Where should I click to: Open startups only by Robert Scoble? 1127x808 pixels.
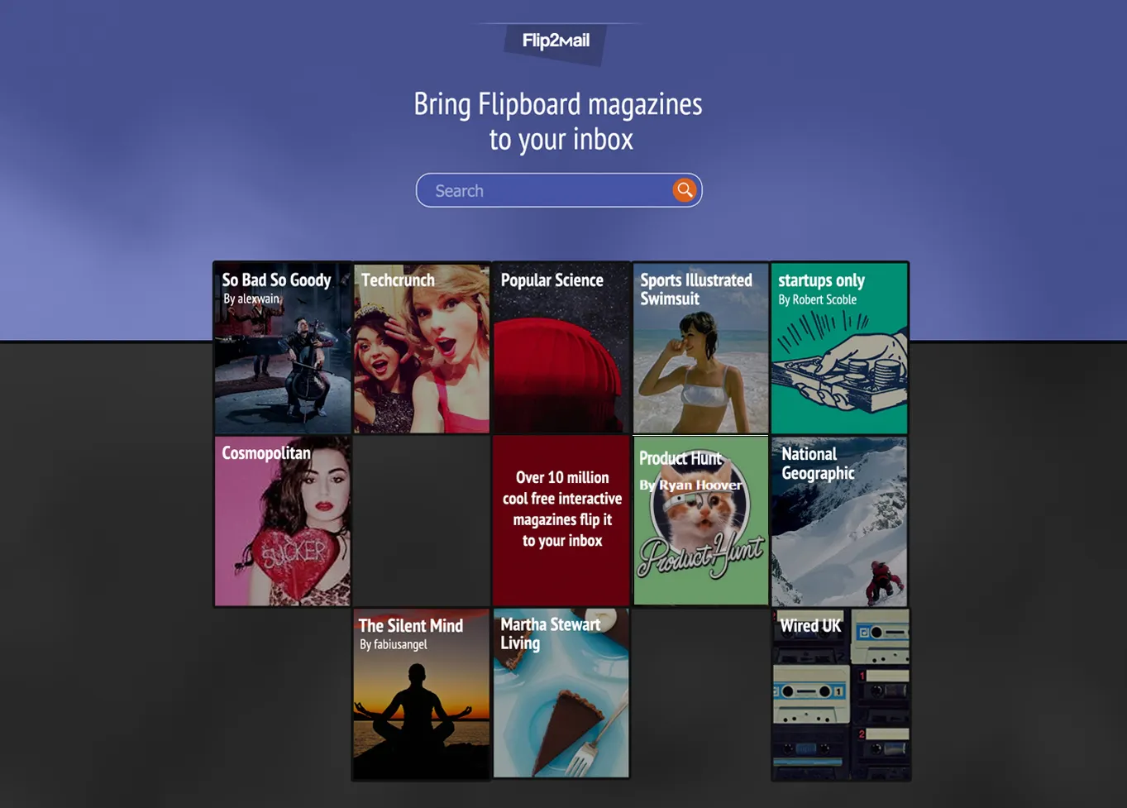[x=839, y=348]
